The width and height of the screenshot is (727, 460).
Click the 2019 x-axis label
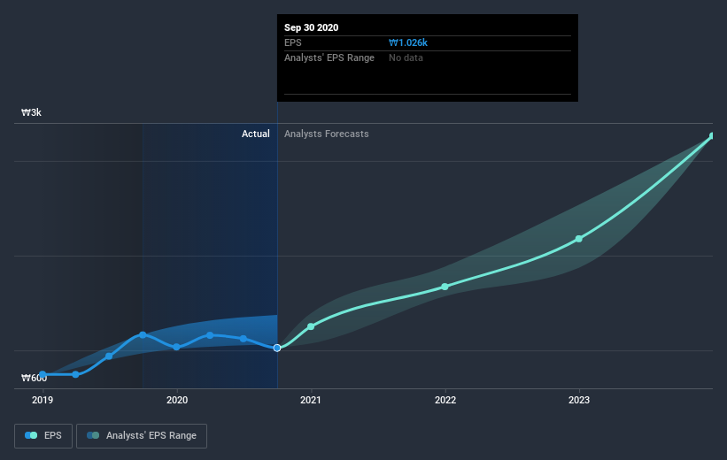point(43,400)
